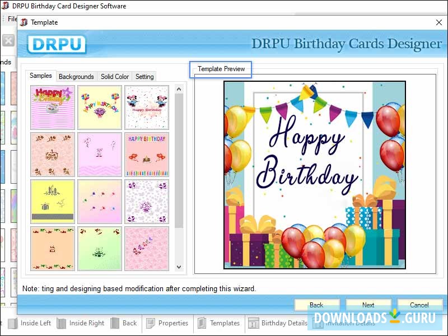Select the pink Minnie Mouse birthday template
This screenshot has width=448, height=336.
[x=147, y=107]
